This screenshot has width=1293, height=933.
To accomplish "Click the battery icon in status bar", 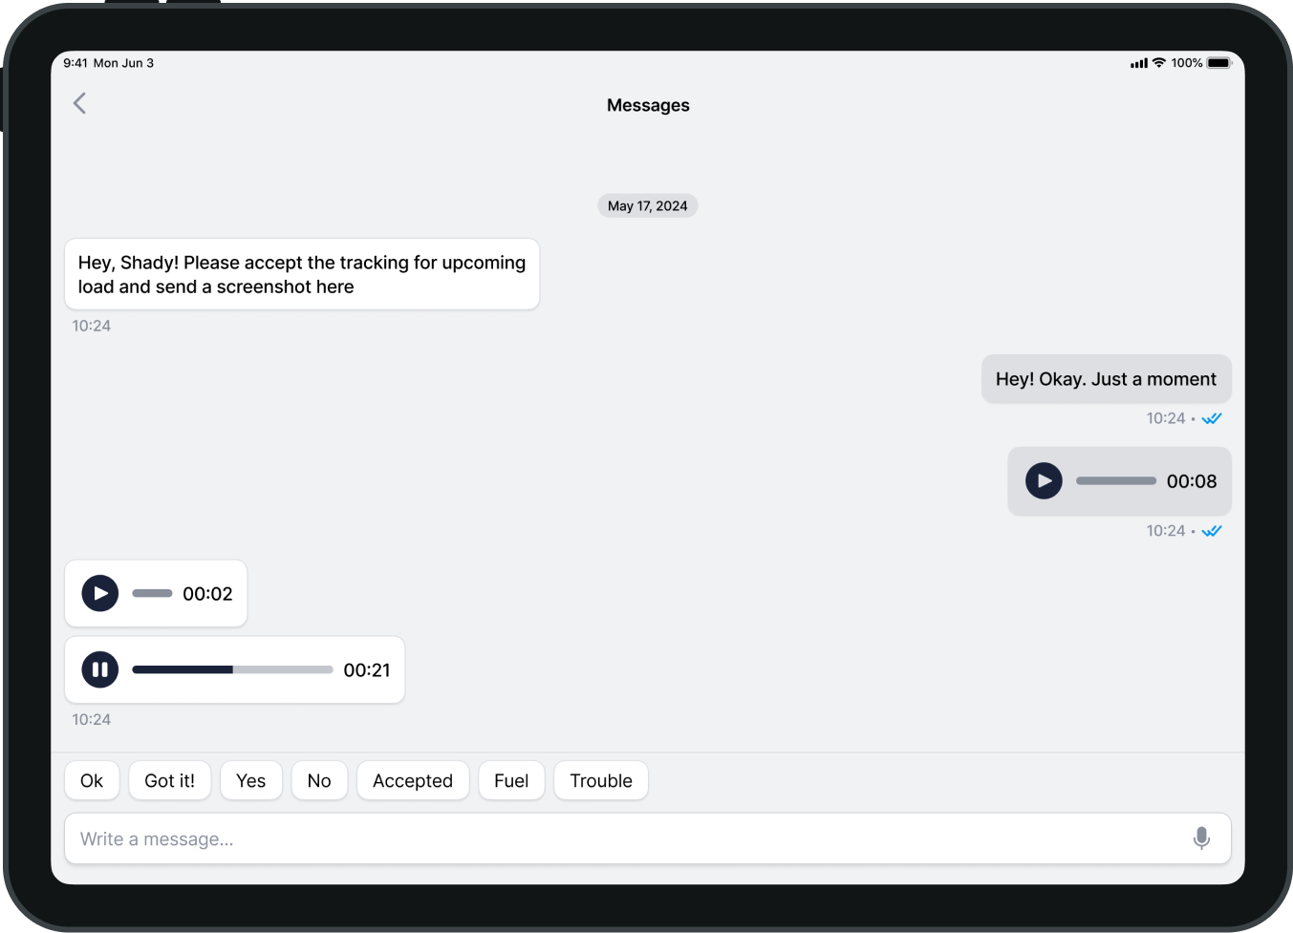I will coord(1218,63).
